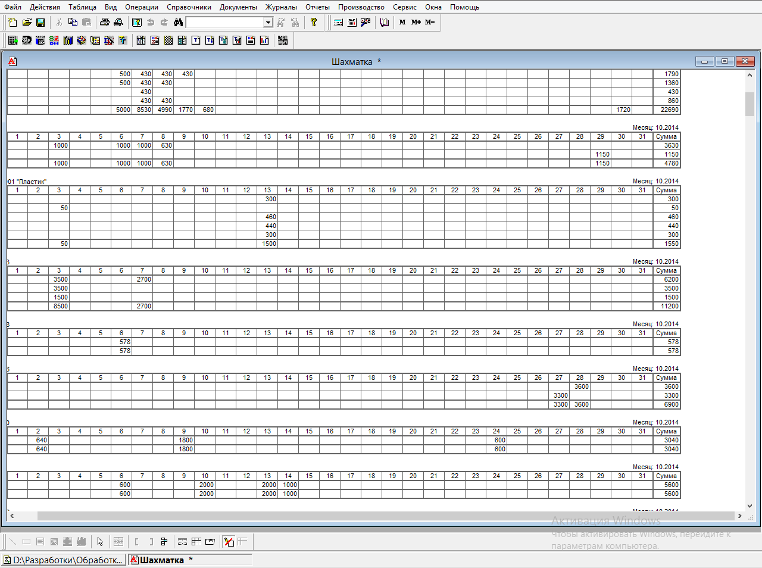Image resolution: width=762 pixels, height=568 pixels.
Task: Click the M memory button
Action: [x=402, y=22]
